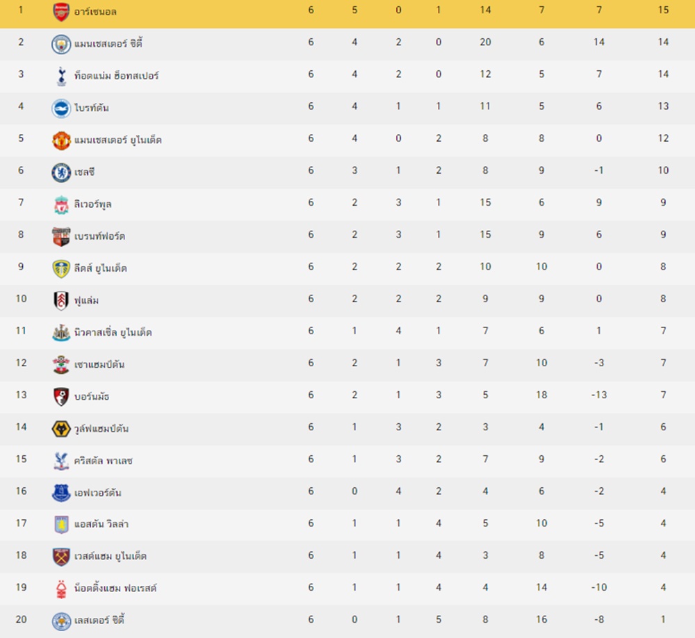
Task: Click Bournemouth's -13 goal difference cell
Action: (599, 395)
